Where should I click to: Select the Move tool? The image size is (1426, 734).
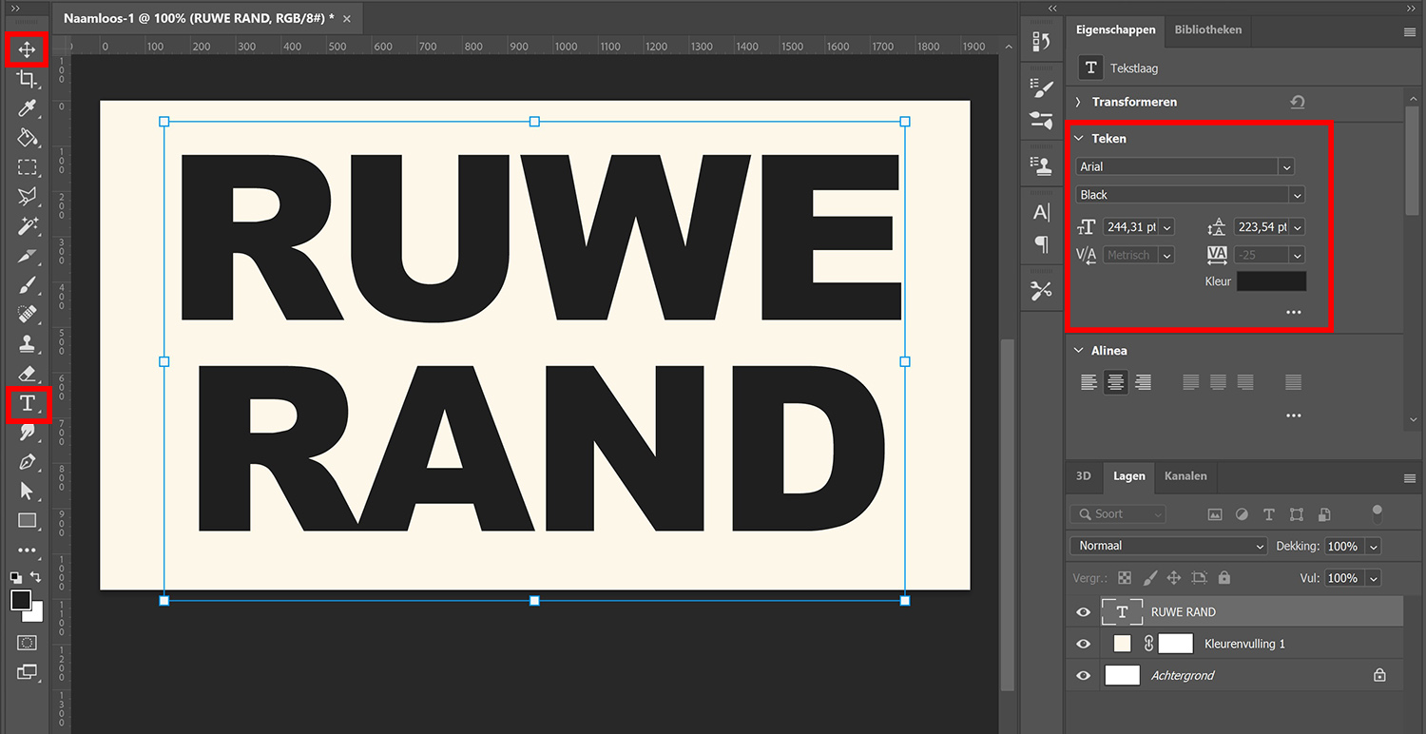point(27,50)
